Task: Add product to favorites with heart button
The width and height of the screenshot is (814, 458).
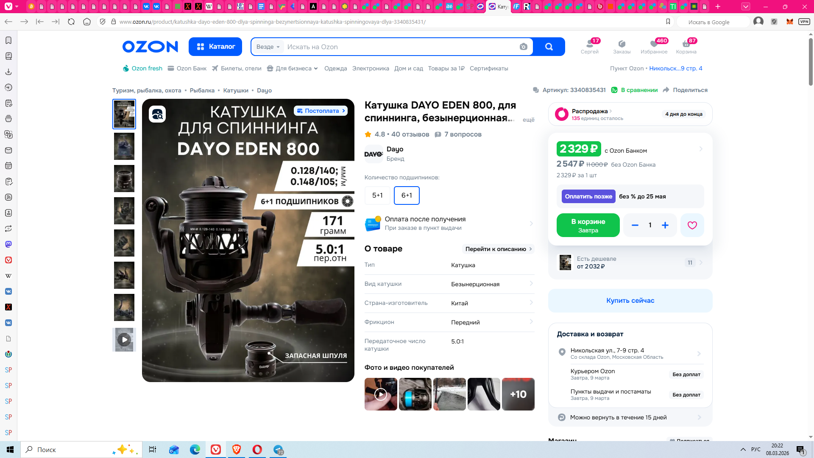Action: point(692,225)
